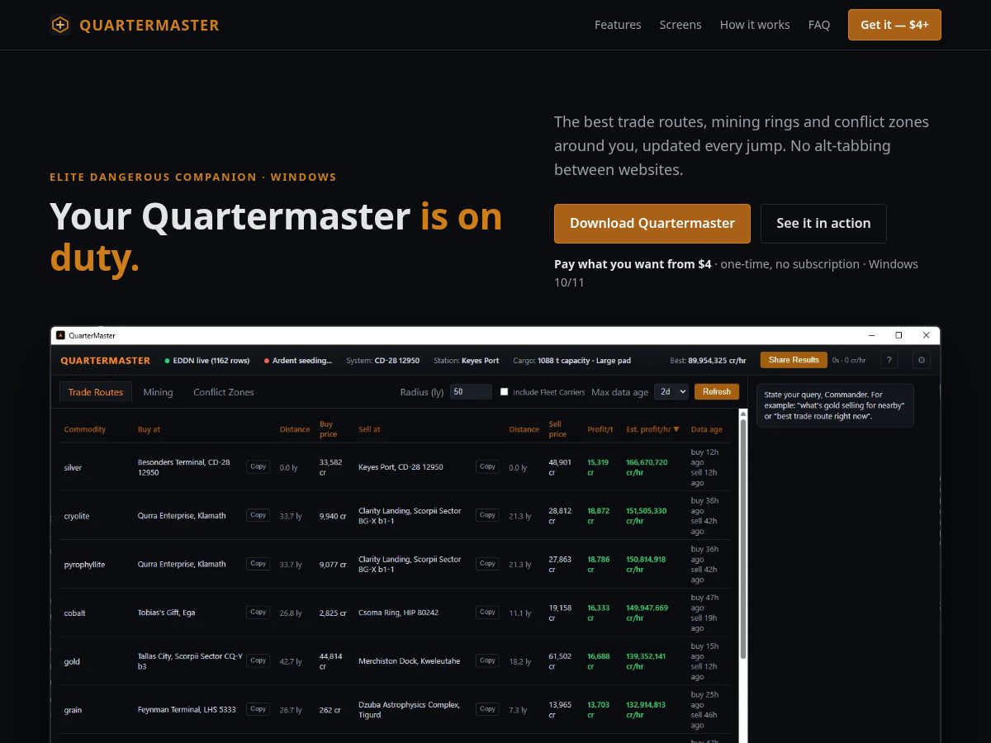Click the 166,670,720 cr/hr profit value
The image size is (991, 743).
647,467
